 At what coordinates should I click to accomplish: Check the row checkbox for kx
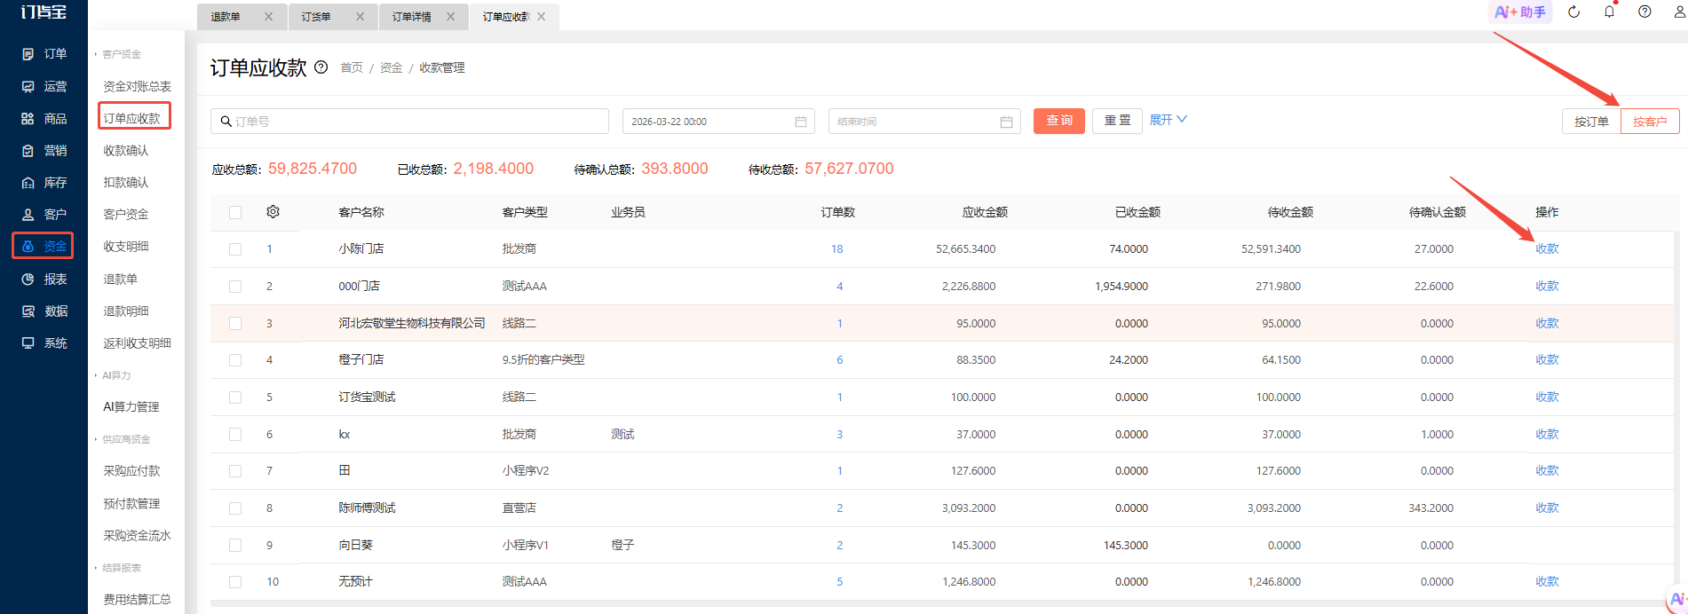click(x=235, y=435)
